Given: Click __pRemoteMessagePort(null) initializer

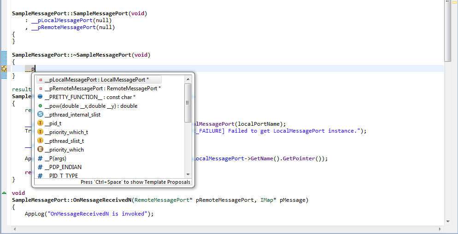Looking at the screenshot, I should point(73,28).
